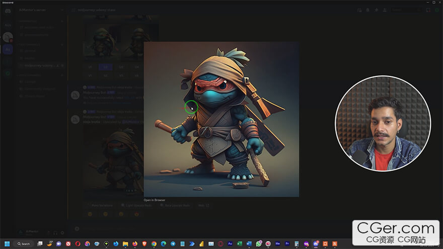The image size is (443, 249).
Task: Click the V4 variation button
Action: pyautogui.click(x=137, y=75)
